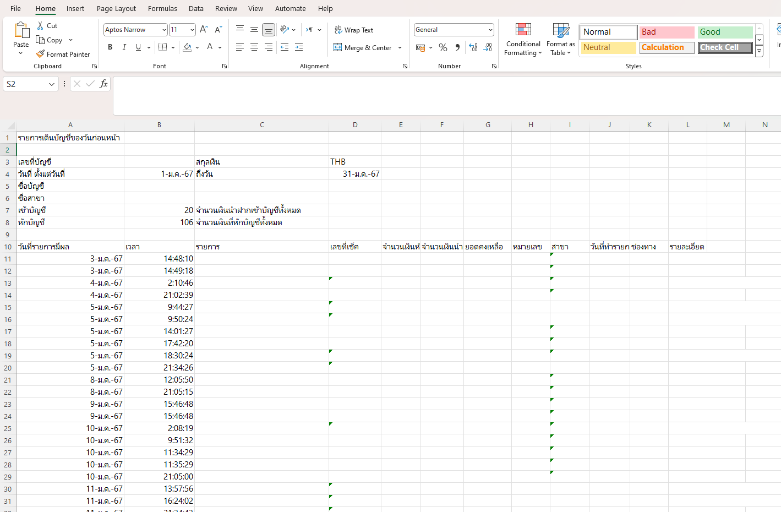The width and height of the screenshot is (781, 512).
Task: Center cell text horizontally
Action: (254, 47)
